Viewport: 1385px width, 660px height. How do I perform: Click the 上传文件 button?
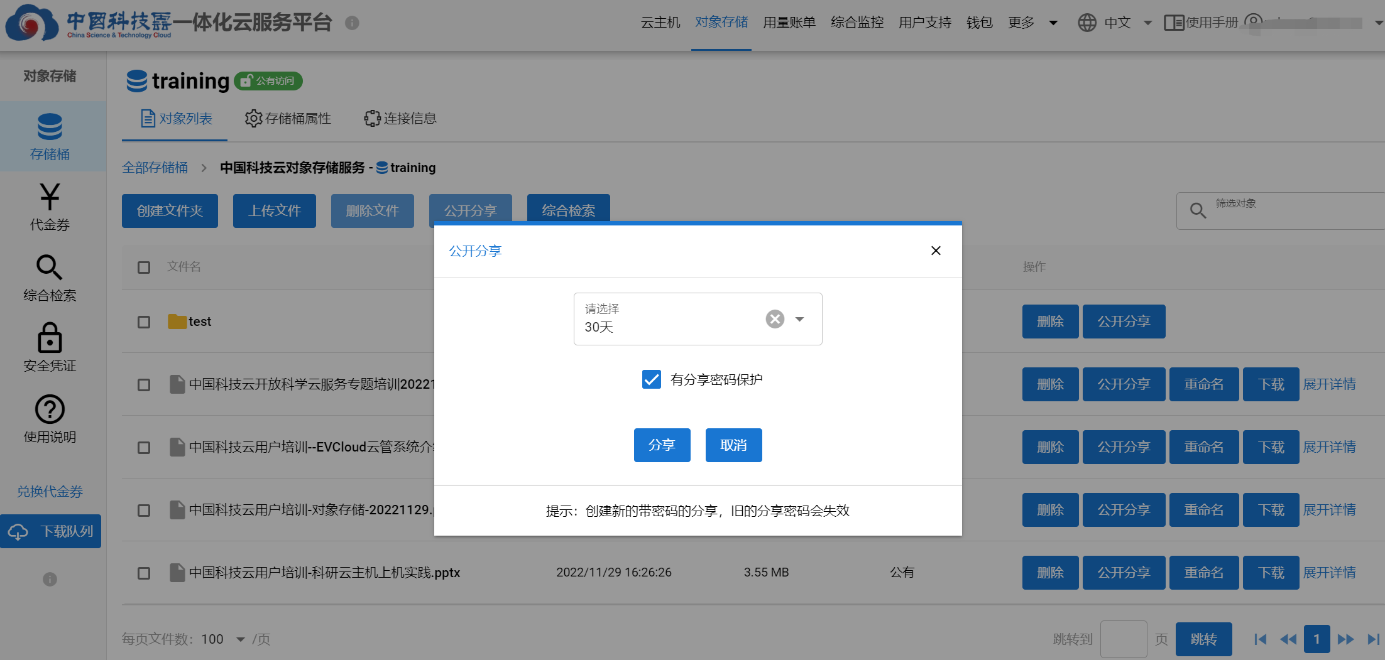click(x=275, y=211)
